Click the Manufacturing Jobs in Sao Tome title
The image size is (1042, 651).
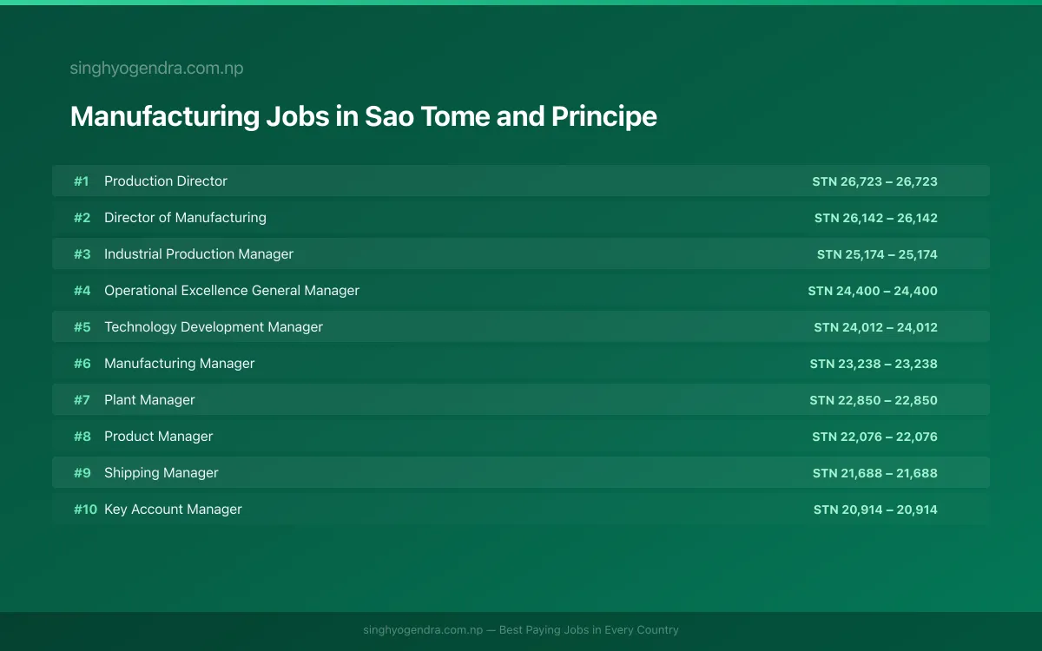[x=363, y=116]
